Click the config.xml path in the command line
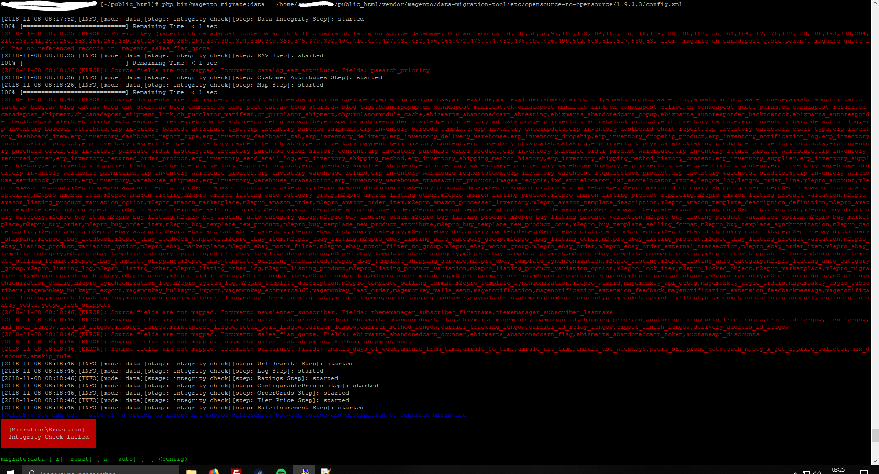This screenshot has height=474, width=879. coord(479,4)
